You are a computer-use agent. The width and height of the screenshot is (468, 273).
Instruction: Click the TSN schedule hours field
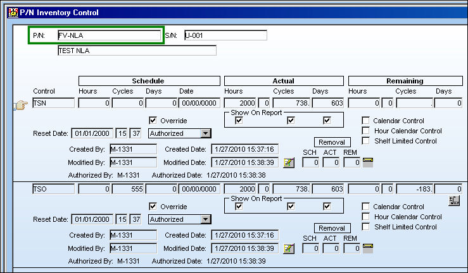[x=94, y=103]
